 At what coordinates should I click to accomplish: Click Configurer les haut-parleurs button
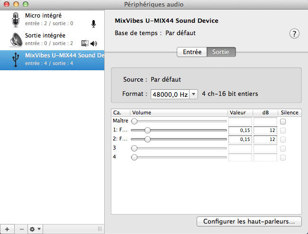pos(249,221)
